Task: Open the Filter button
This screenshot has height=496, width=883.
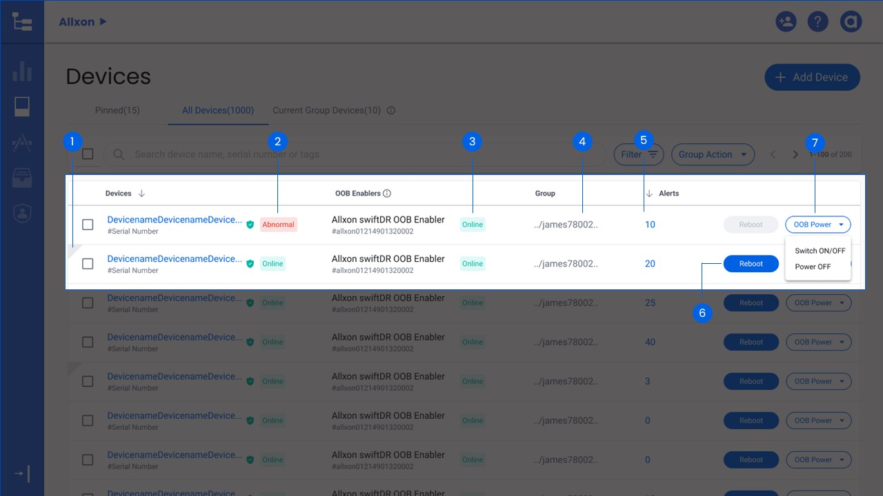Action: (x=639, y=154)
